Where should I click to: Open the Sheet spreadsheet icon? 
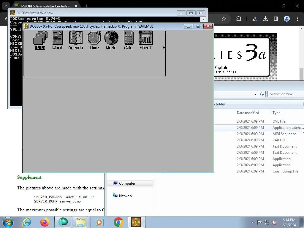(x=145, y=40)
